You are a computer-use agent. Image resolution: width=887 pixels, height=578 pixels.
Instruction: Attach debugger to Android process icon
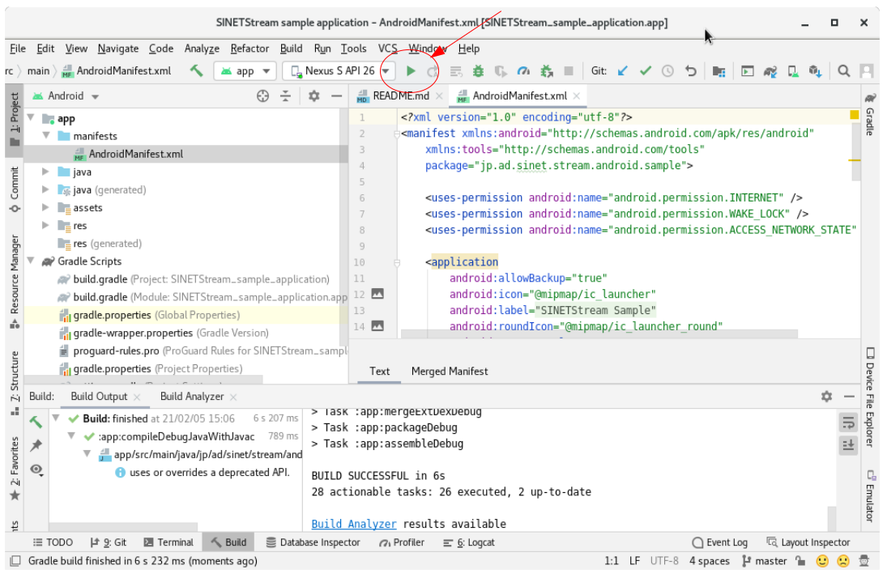pyautogui.click(x=547, y=71)
